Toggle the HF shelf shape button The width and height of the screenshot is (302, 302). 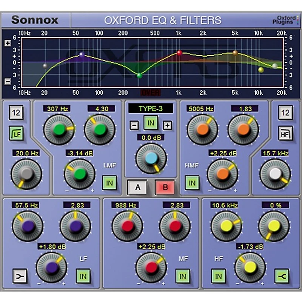click(282, 276)
